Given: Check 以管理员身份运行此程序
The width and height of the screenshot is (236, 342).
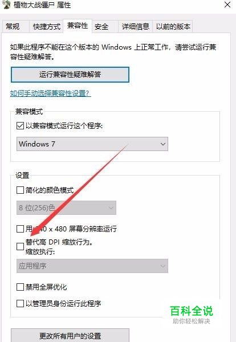Looking at the screenshot, I should (21, 303).
